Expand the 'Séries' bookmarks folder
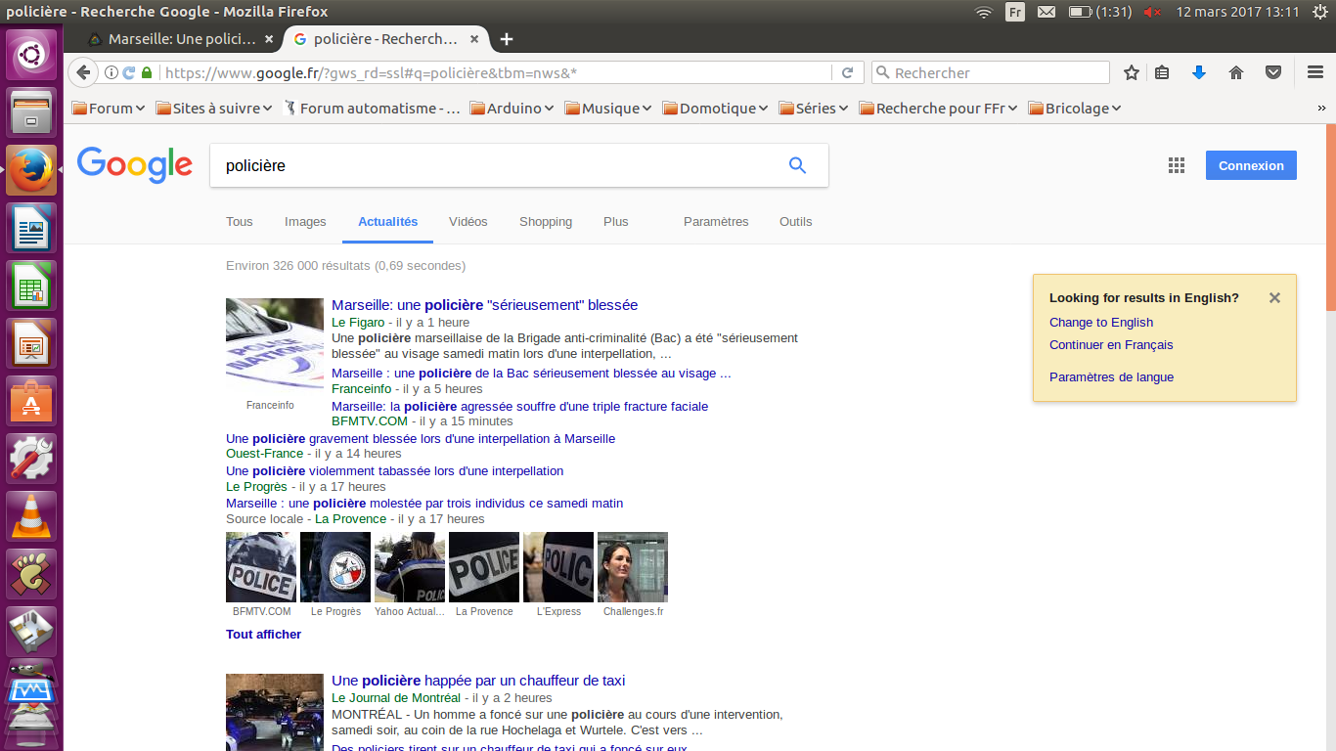 (814, 109)
